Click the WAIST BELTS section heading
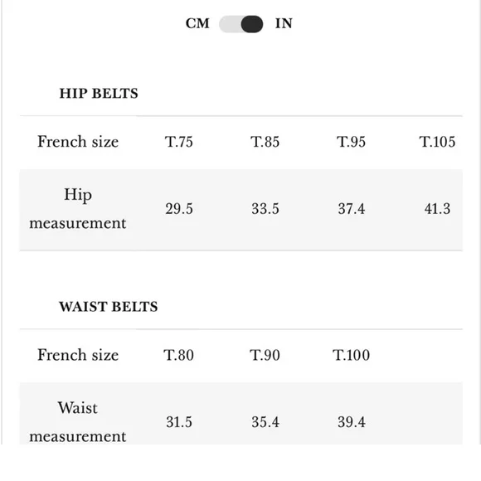 (109, 307)
